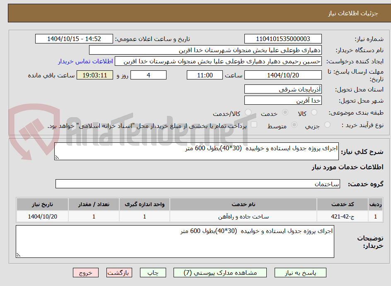Image resolution: width=391 pixels, height=286 pixels.
Task: Click the نام دستگاه خریدار field
Action: (205, 50)
